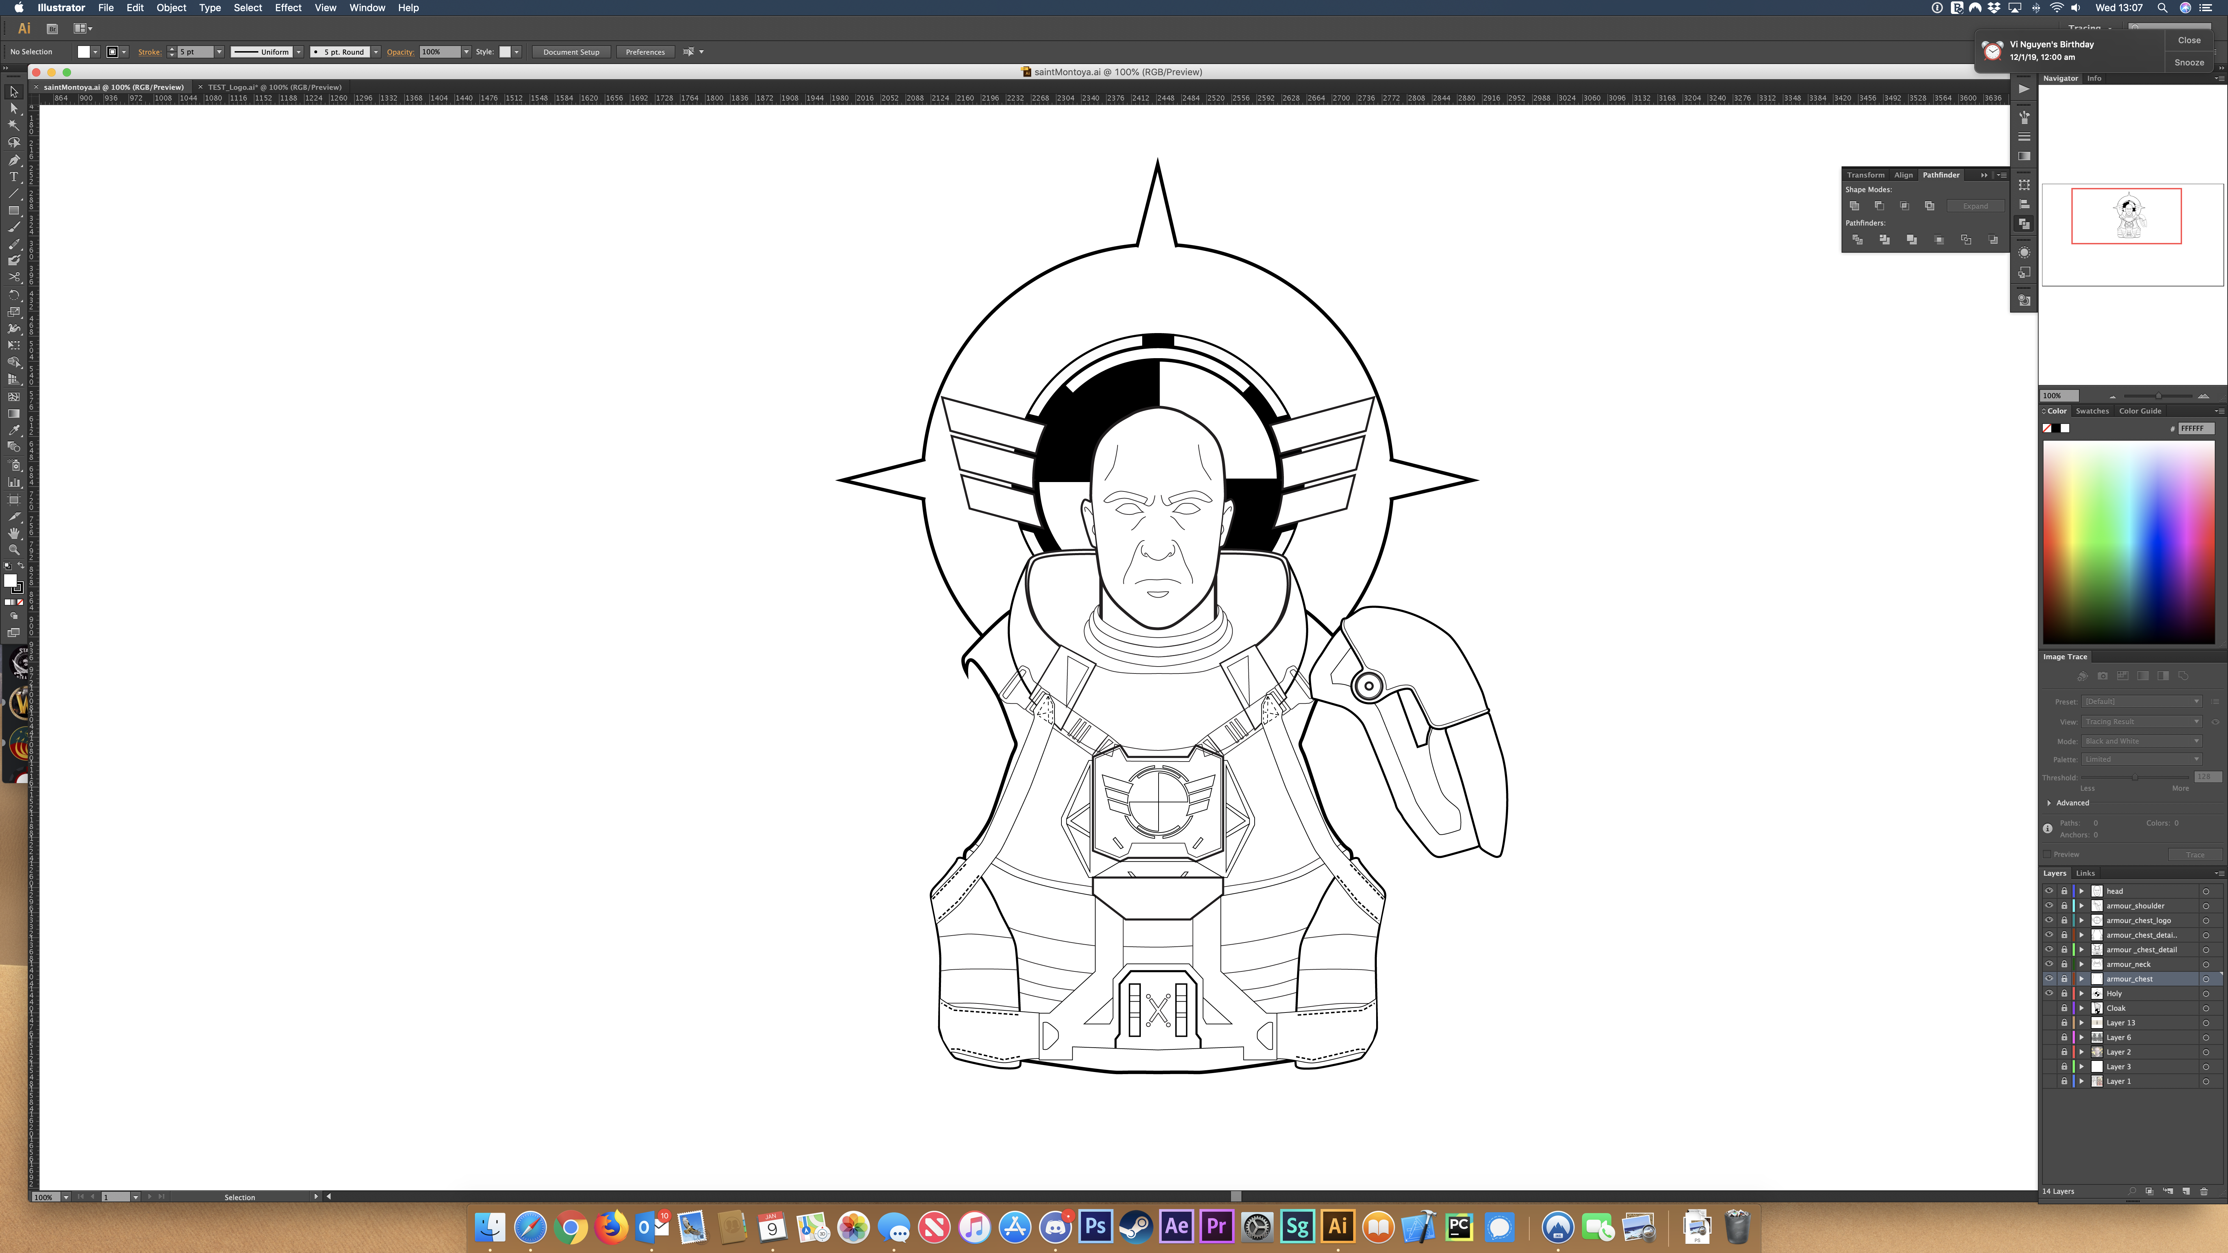Click the Unite shape mode icon
Image resolution: width=2228 pixels, height=1253 pixels.
(x=1854, y=206)
